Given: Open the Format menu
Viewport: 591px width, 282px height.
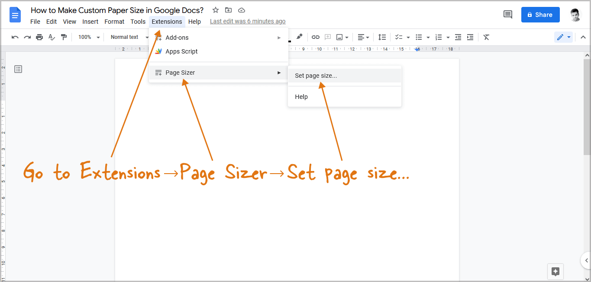Looking at the screenshot, I should (114, 21).
